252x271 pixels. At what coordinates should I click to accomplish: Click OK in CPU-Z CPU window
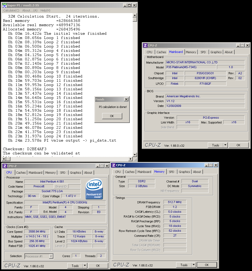pos(98,266)
